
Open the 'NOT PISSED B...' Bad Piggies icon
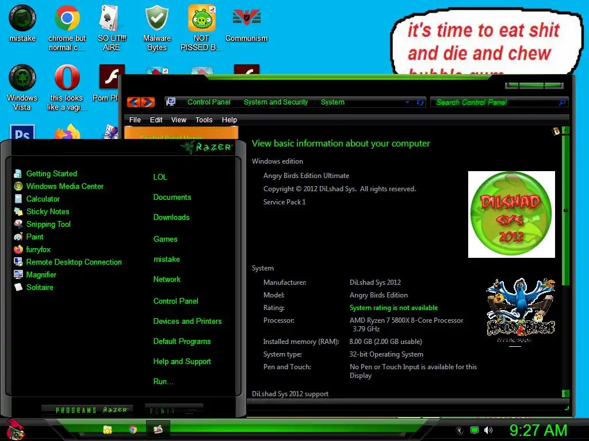[201, 28]
